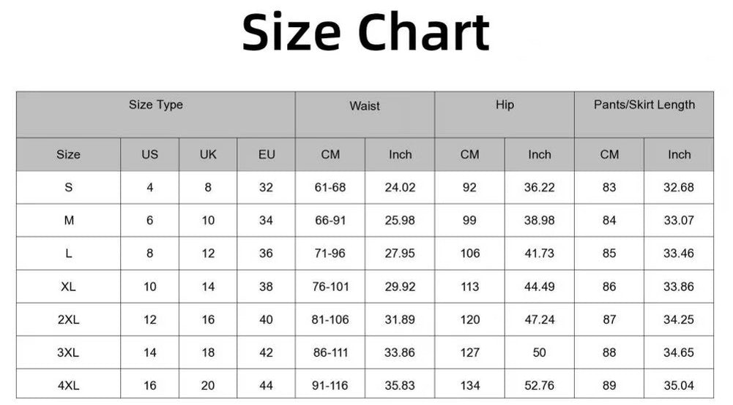Select the US column subheader
733x405 pixels.
[149, 154]
